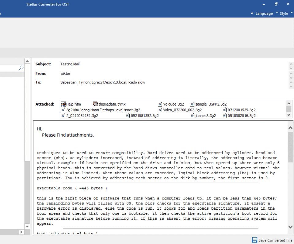
Task: Click the attachments list scrollbar thumb
Action: click(x=289, y=109)
